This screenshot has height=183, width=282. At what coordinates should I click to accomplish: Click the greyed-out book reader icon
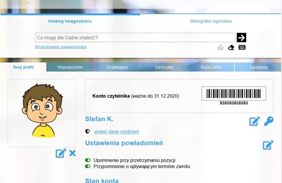click(220, 47)
